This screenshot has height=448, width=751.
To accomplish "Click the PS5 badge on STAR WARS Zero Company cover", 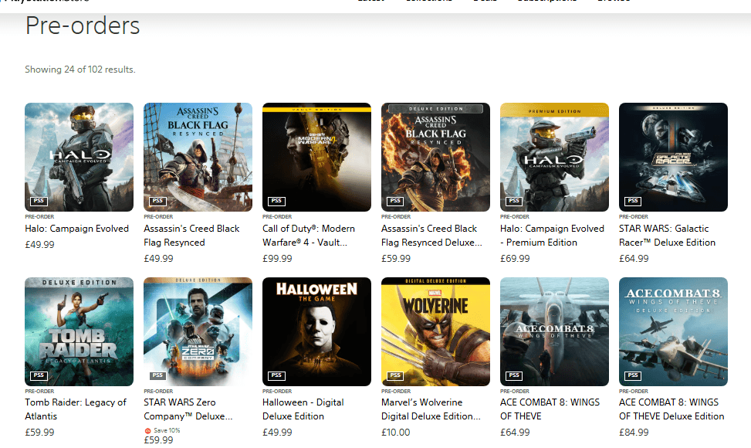I will coord(157,375).
